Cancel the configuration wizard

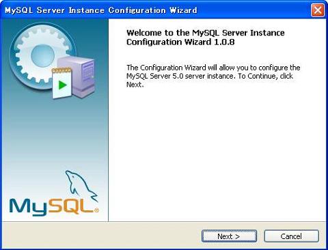[291, 236]
